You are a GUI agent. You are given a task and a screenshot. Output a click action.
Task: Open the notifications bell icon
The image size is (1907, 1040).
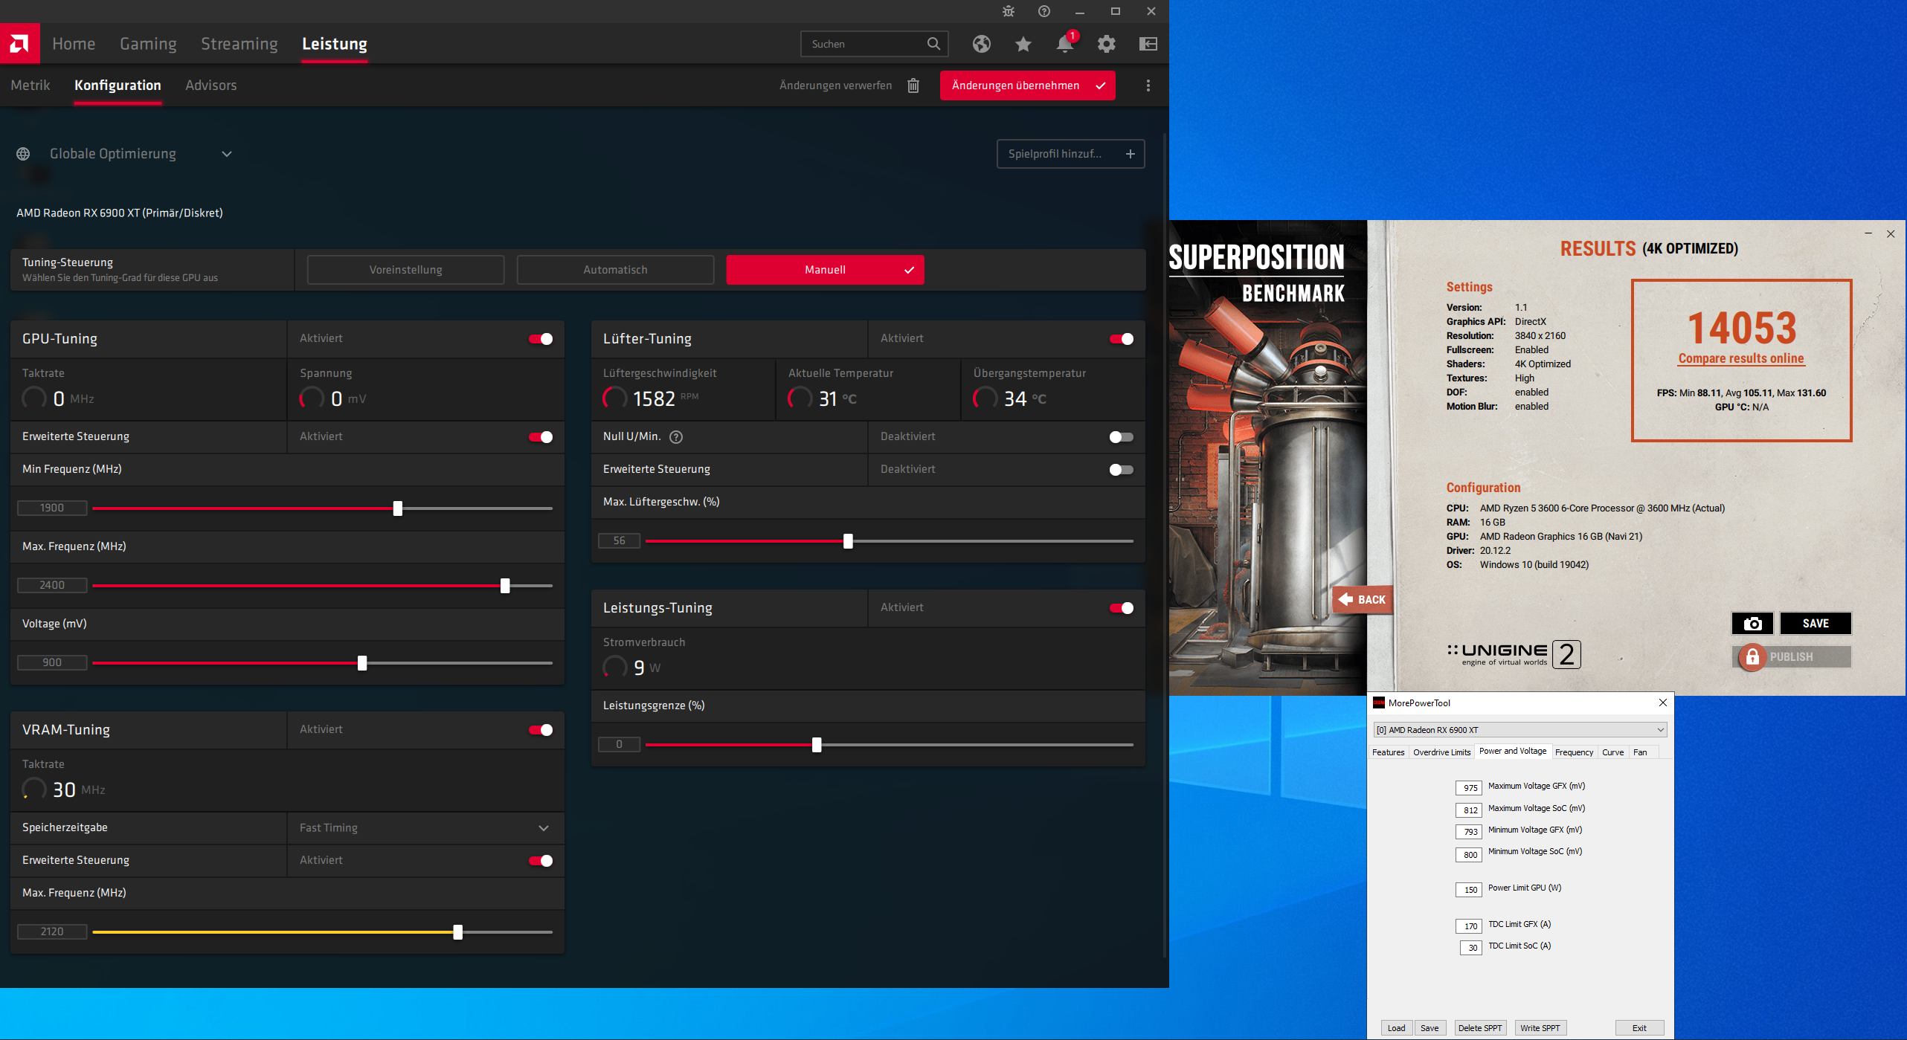1064,44
